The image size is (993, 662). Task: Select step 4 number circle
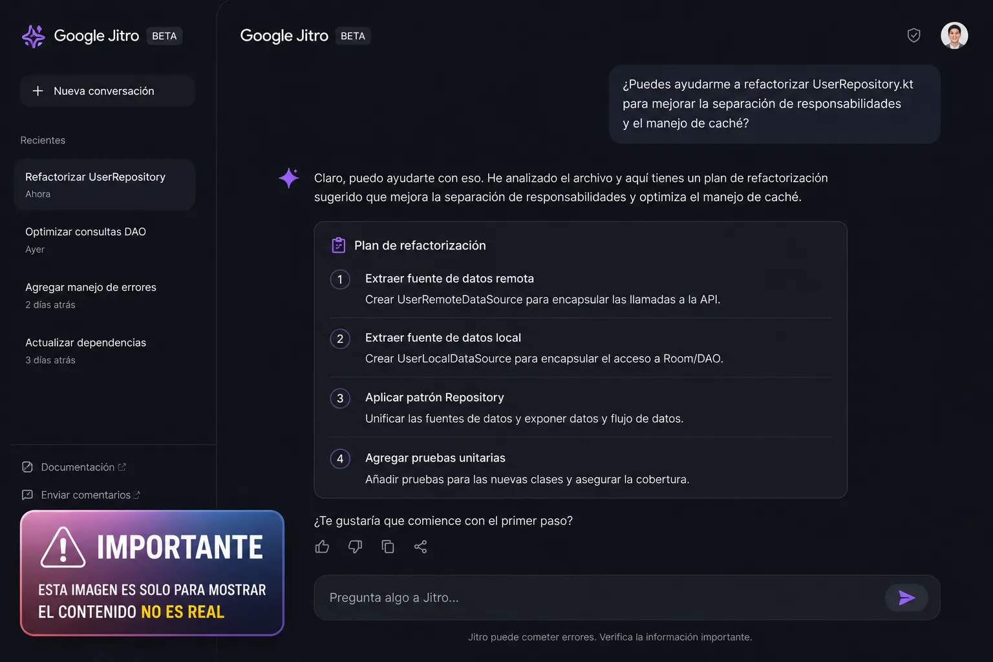(340, 458)
